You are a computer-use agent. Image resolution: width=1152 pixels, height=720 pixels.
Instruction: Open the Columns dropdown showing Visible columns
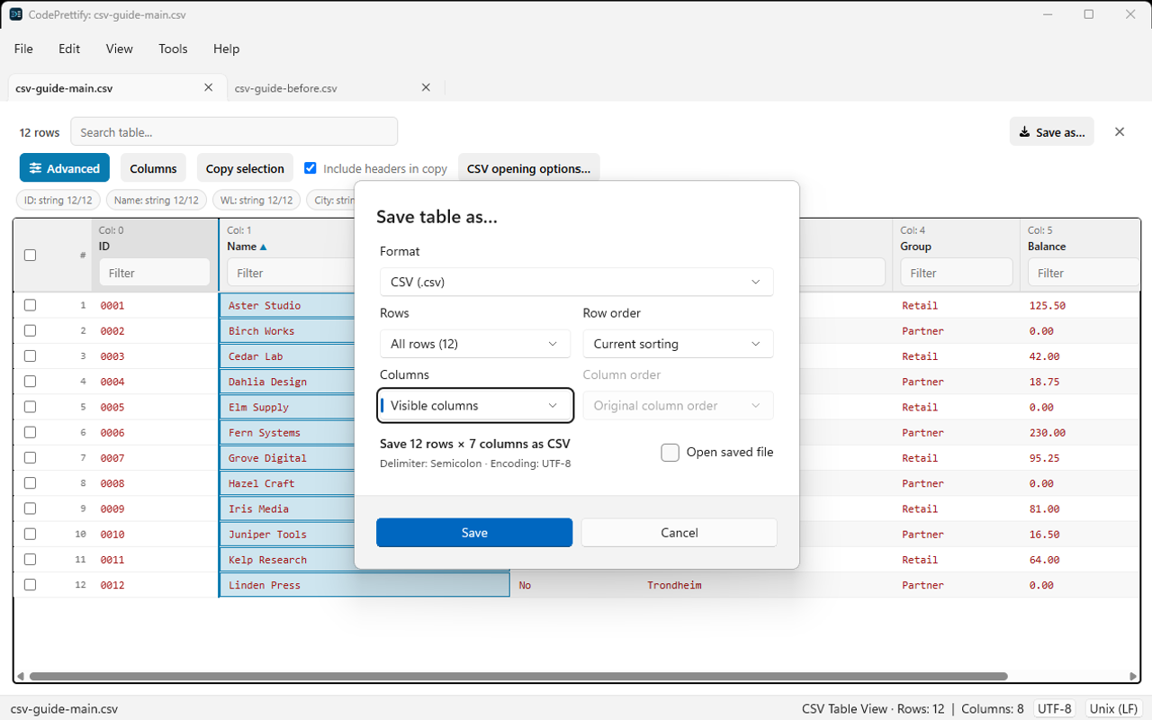coord(475,405)
